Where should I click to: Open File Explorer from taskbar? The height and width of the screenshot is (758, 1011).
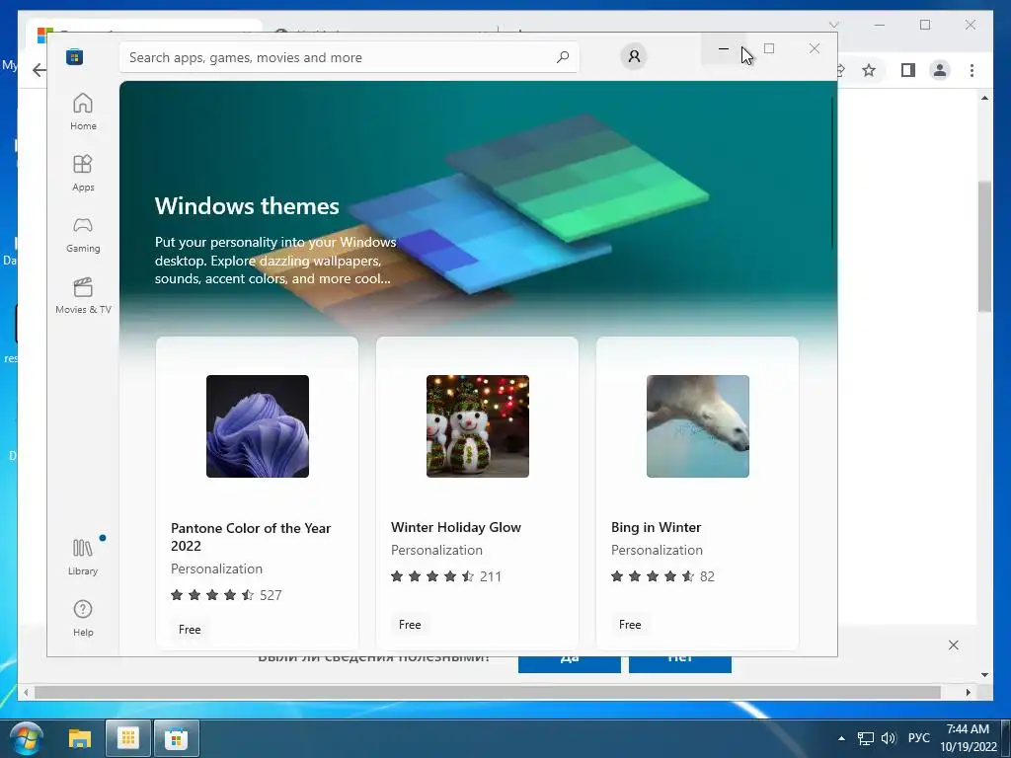[x=80, y=738]
